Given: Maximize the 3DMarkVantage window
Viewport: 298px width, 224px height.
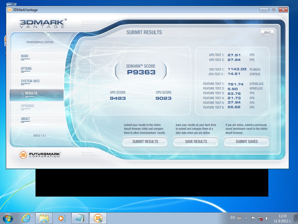Looking at the screenshot, I should click(274, 10).
